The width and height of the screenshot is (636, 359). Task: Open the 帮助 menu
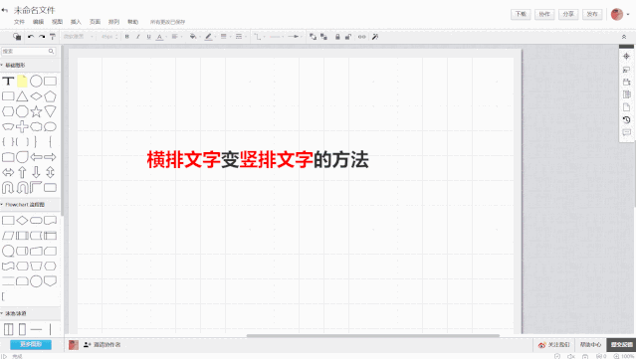(133, 22)
